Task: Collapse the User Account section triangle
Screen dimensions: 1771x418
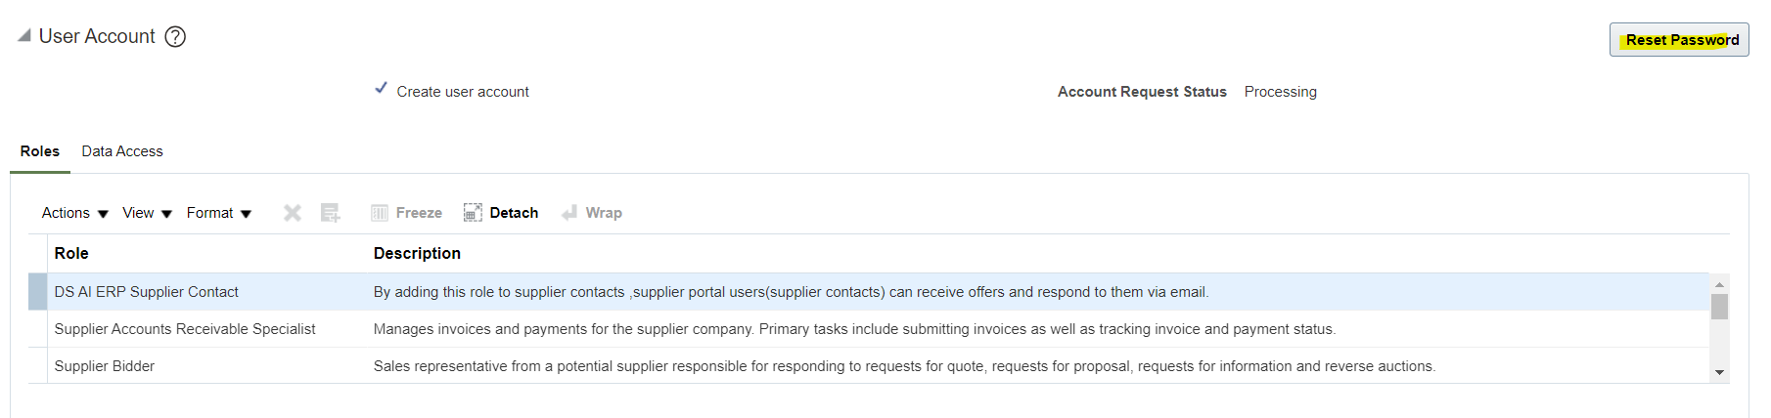Action: tap(24, 35)
